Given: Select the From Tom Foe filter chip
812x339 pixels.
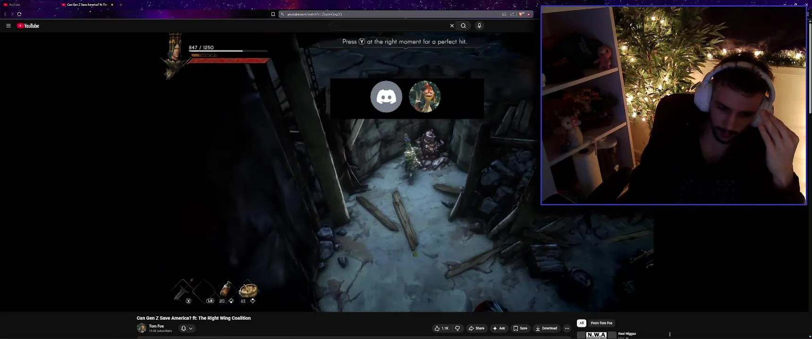Looking at the screenshot, I should pos(601,323).
